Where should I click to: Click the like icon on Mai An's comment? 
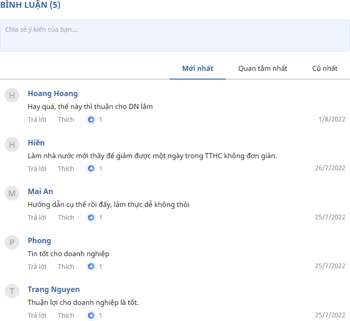91,218
